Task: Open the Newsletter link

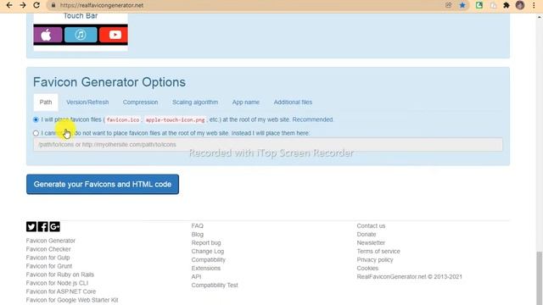Action: click(x=371, y=243)
